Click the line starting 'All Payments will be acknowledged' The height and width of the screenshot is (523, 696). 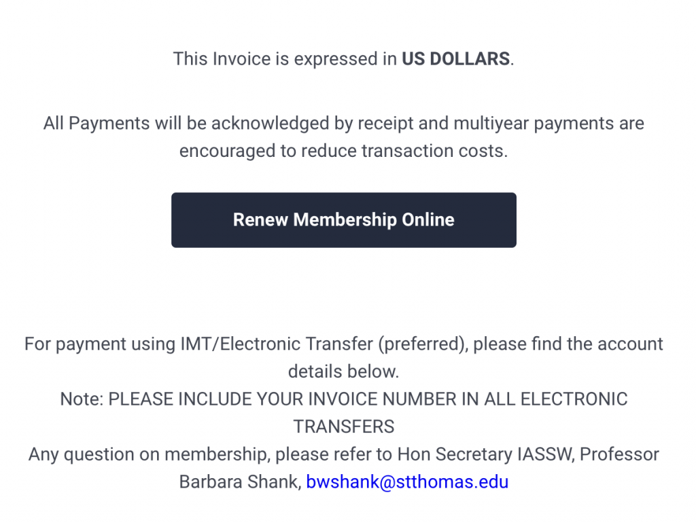pyautogui.click(x=343, y=124)
